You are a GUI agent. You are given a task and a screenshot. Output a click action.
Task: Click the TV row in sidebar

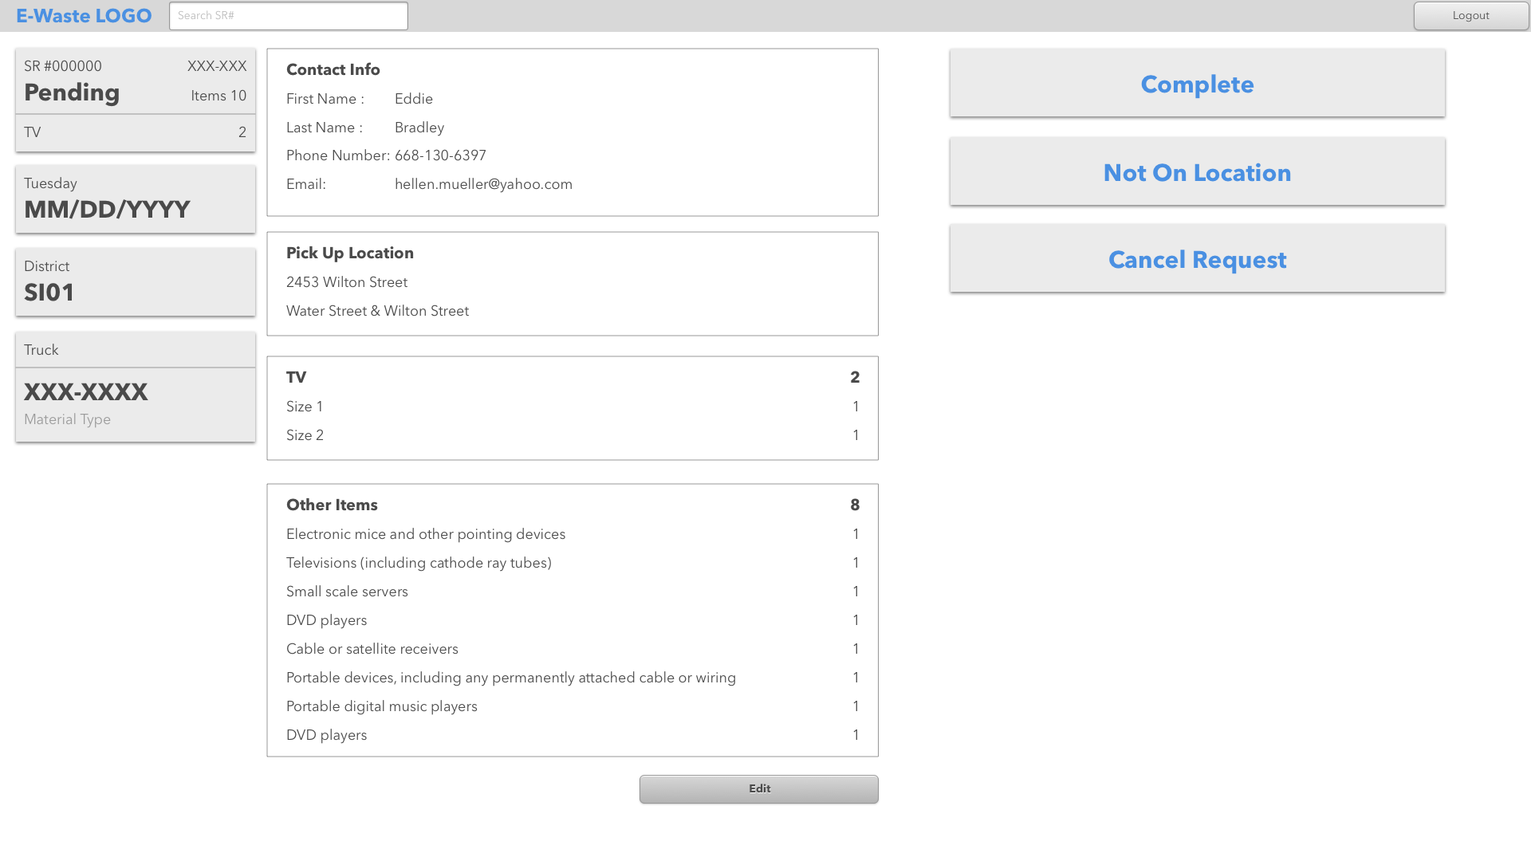pyautogui.click(x=135, y=133)
